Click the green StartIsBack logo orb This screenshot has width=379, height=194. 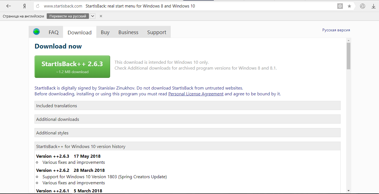pos(36,32)
